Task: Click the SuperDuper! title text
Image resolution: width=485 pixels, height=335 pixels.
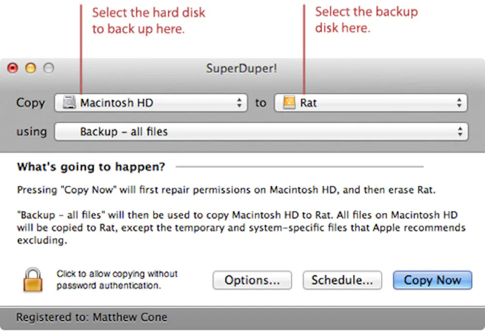Action: coord(242,68)
